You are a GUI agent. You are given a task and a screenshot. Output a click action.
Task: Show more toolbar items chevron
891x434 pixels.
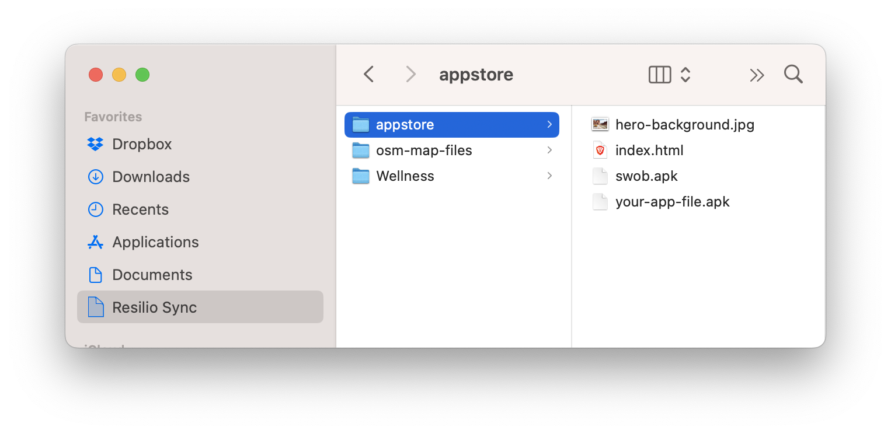pyautogui.click(x=757, y=75)
